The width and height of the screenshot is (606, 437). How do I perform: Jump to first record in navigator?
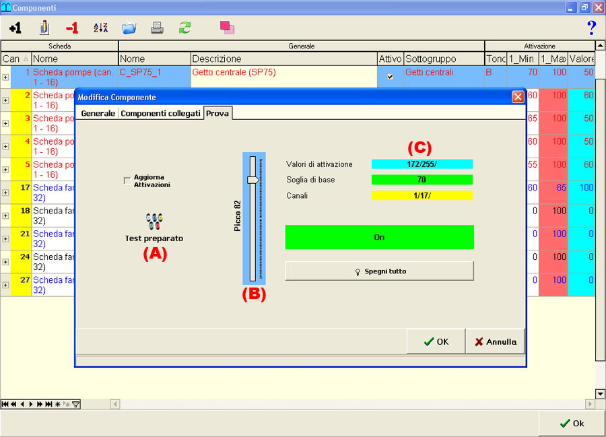pyautogui.click(x=5, y=404)
